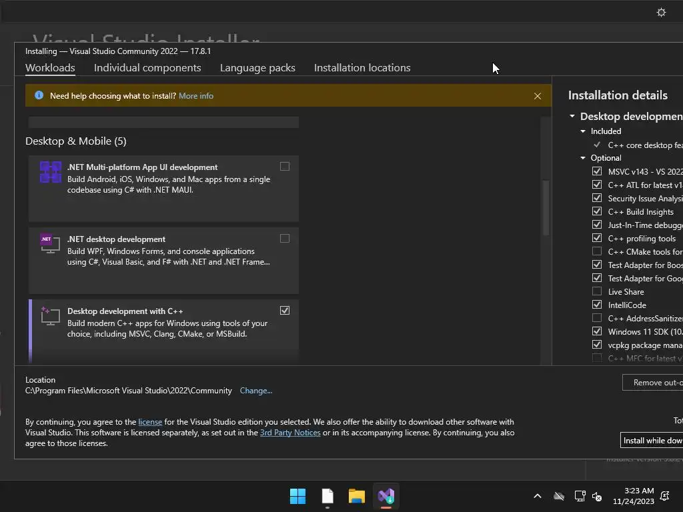683x512 pixels.
Task: Open File Explorer from the taskbar
Action: [357, 496]
